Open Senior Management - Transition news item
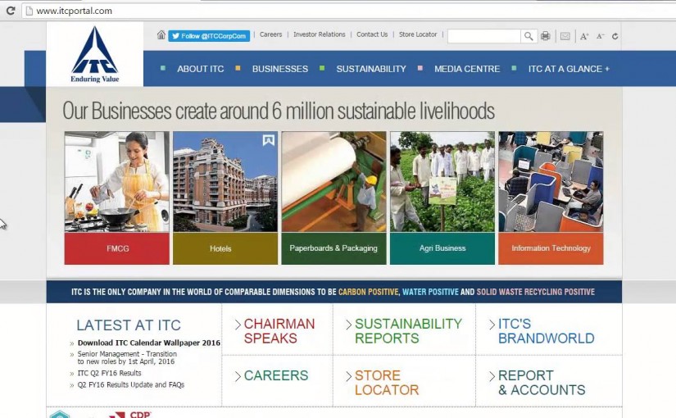The width and height of the screenshot is (676, 418). 127,357
